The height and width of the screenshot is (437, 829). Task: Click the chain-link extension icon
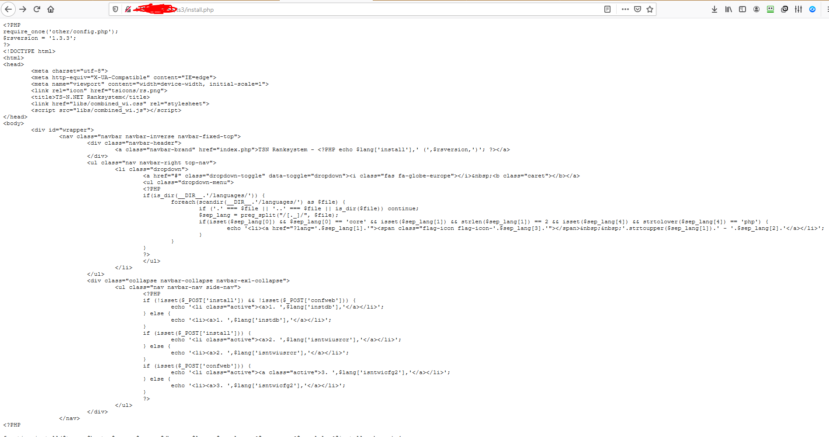[784, 9]
